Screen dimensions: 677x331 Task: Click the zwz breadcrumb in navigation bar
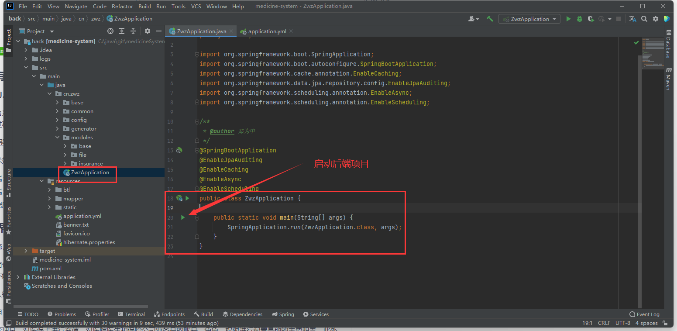point(96,19)
